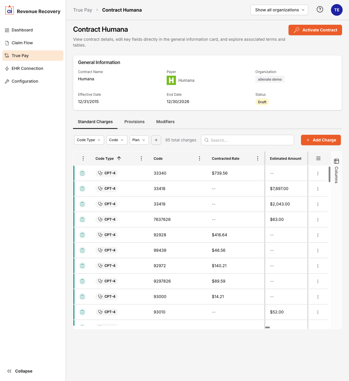Open EHR Connection in the sidebar

tap(27, 68)
